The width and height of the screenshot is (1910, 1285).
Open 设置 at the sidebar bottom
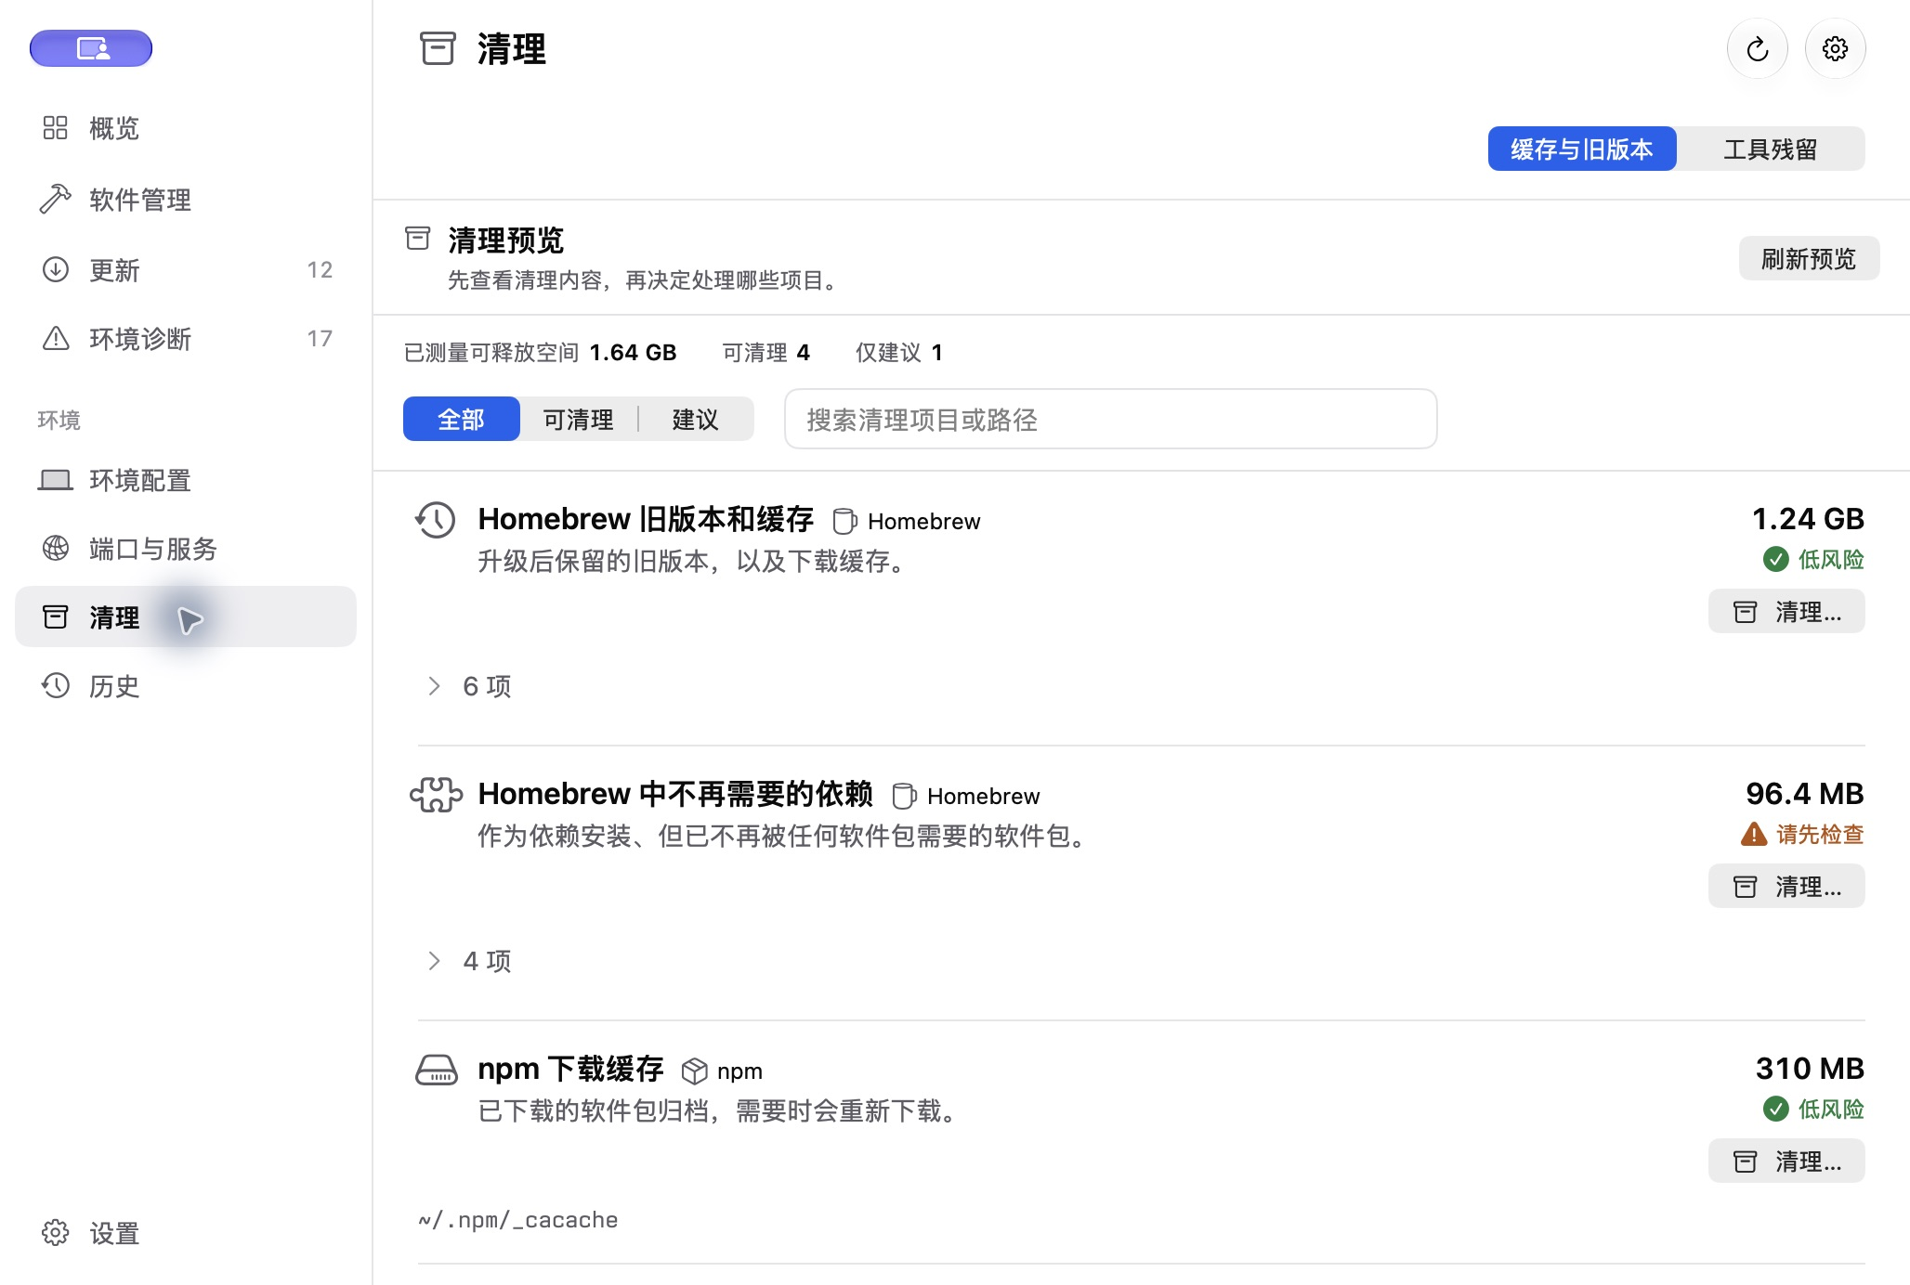(x=186, y=1233)
